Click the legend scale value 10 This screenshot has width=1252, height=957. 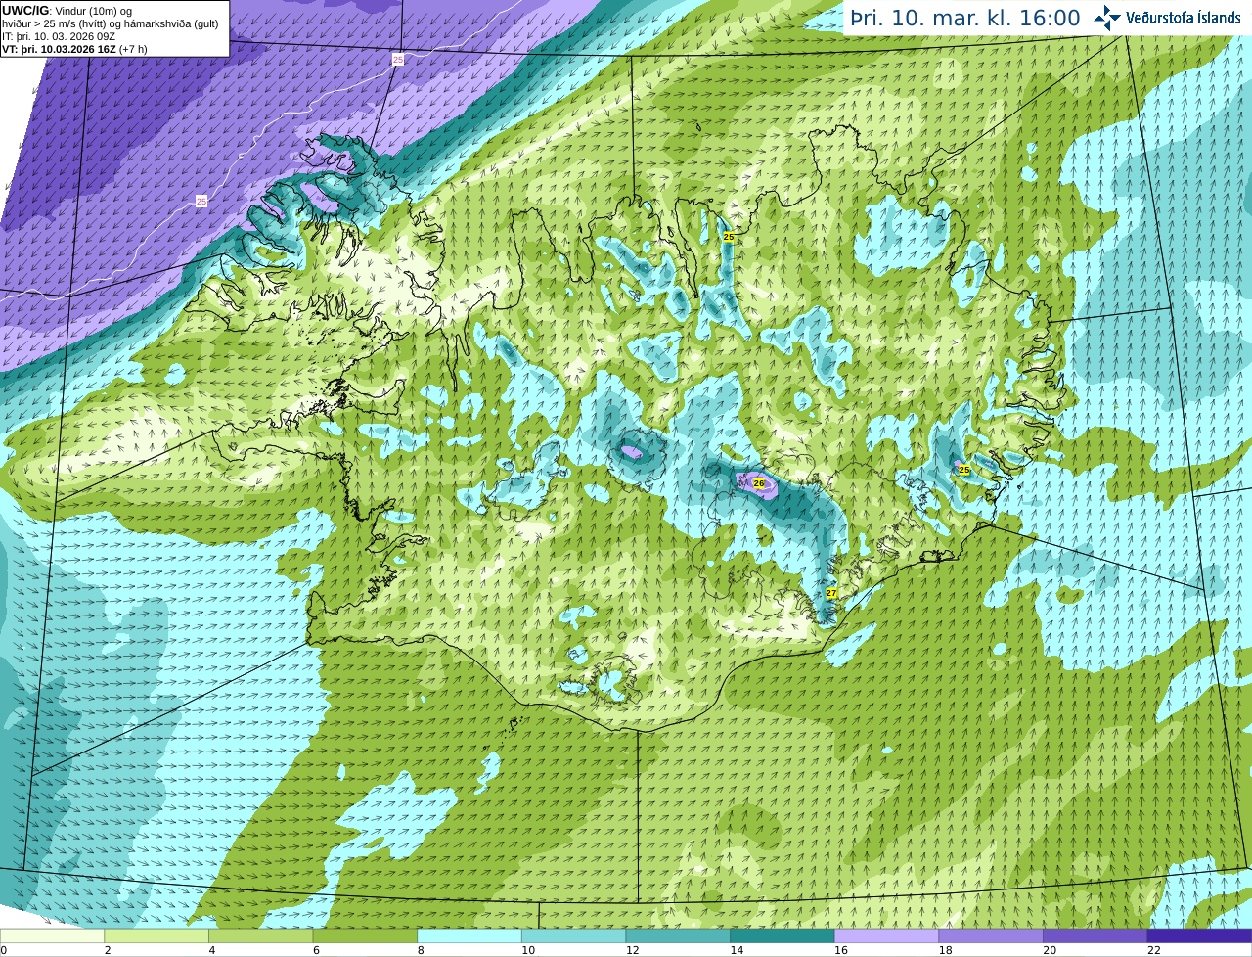pyautogui.click(x=528, y=950)
